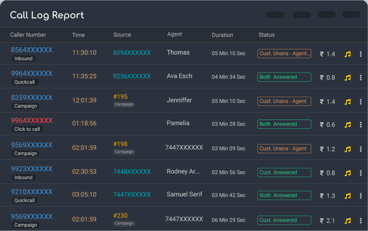The width and height of the screenshot is (368, 231).
Task: Play the recording on Pamelia's row
Action: [348, 124]
